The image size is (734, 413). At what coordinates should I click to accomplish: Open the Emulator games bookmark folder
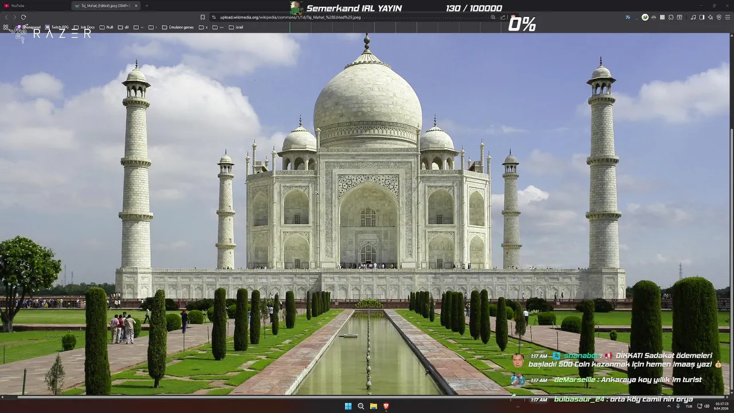(178, 27)
